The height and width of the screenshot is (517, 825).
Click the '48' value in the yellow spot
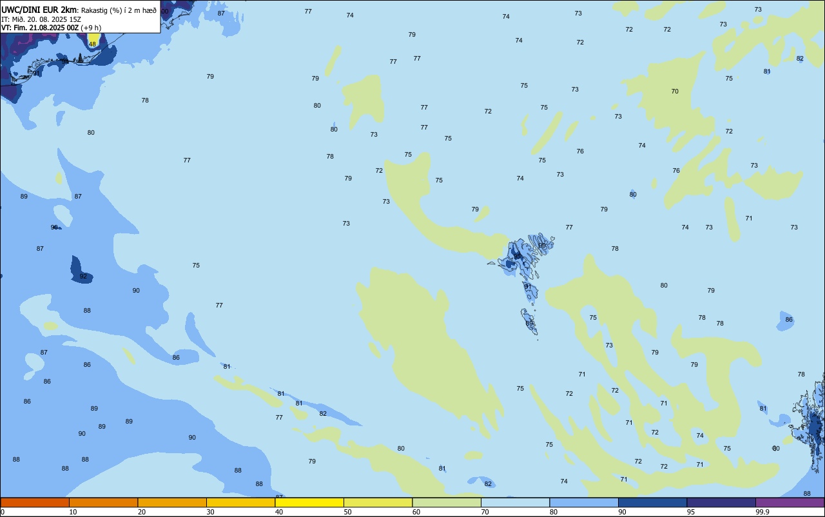[92, 44]
